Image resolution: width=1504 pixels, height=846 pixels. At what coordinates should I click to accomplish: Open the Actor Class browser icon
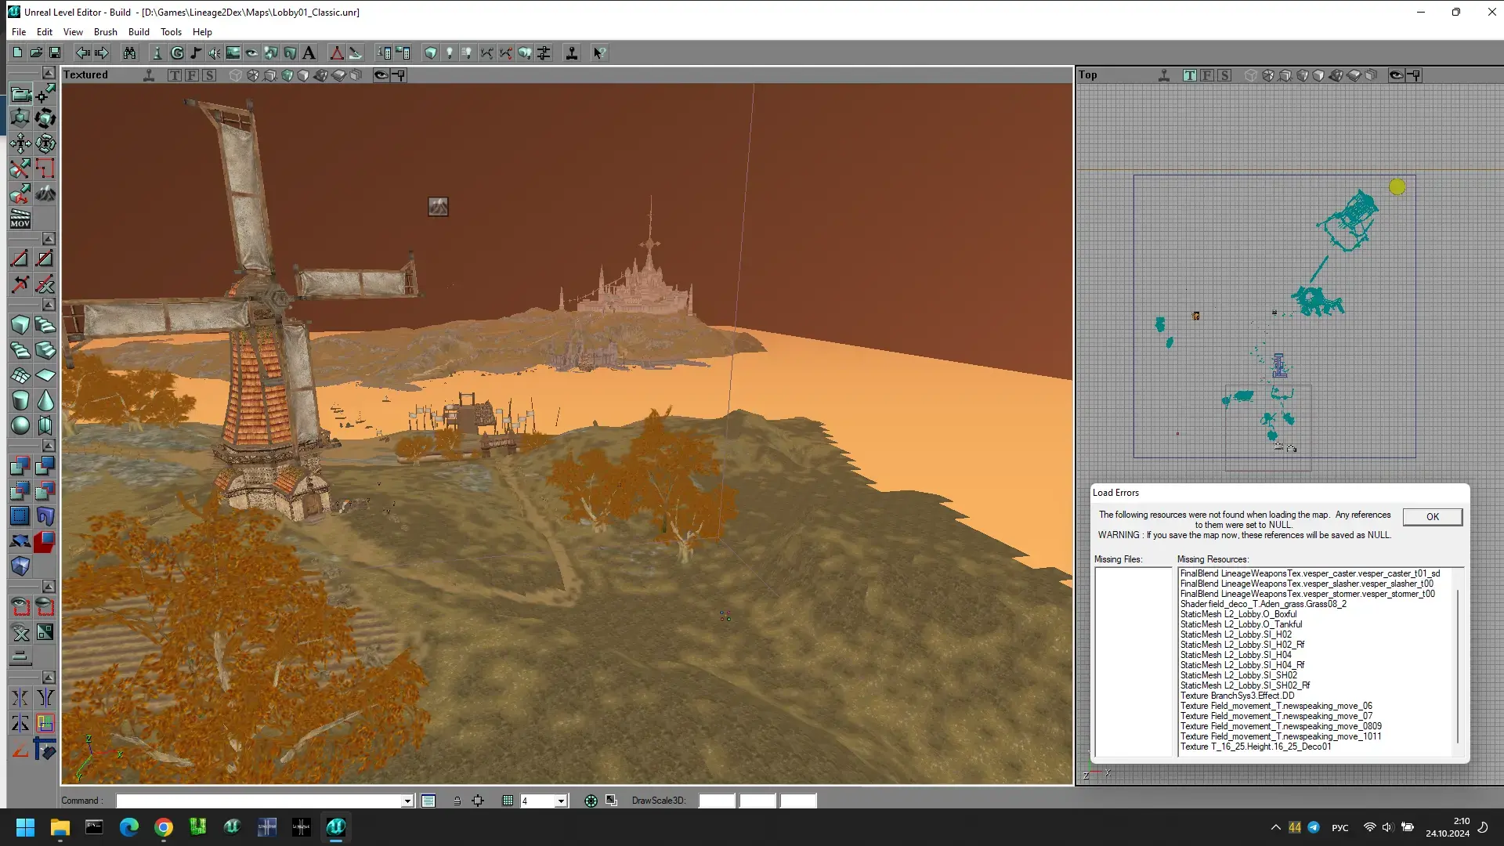(x=157, y=52)
